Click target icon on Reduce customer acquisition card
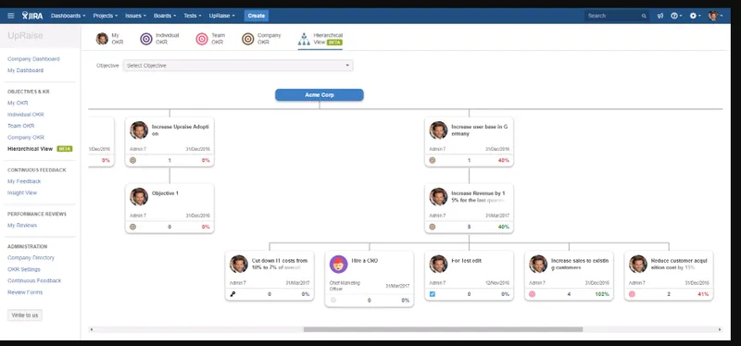This screenshot has height=346, width=741. [x=632, y=294]
